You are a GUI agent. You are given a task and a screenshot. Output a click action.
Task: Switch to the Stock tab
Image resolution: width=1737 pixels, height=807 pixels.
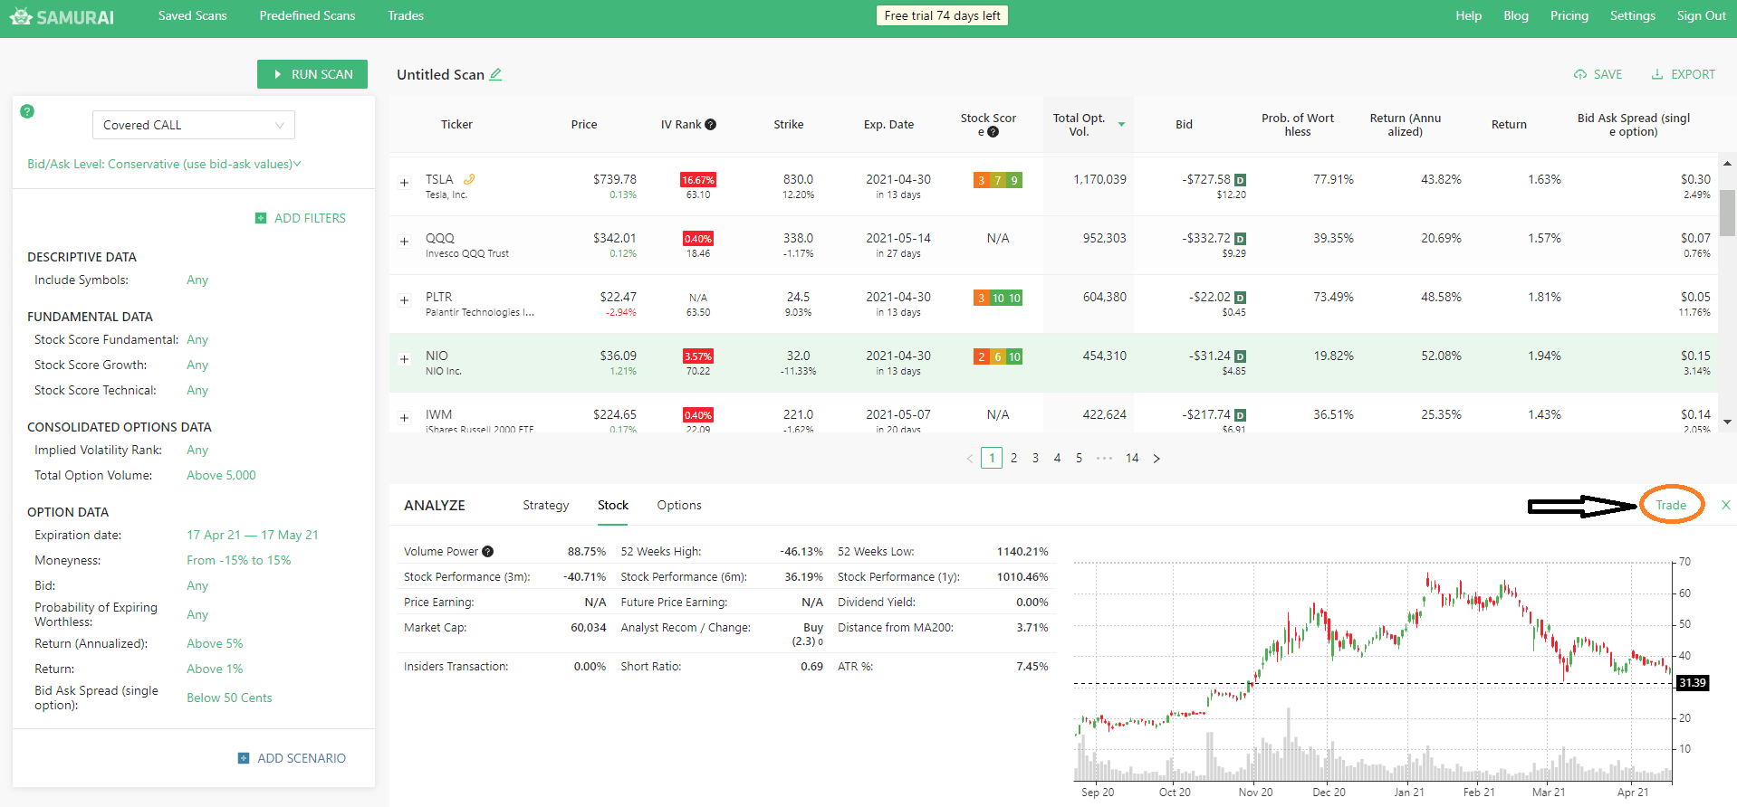coord(613,505)
